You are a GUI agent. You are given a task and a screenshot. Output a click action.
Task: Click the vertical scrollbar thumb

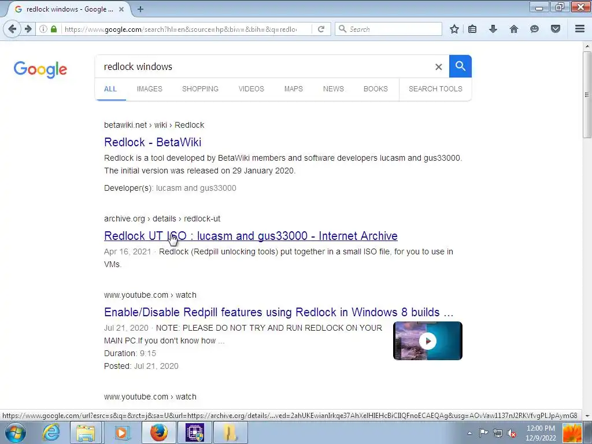click(x=587, y=94)
